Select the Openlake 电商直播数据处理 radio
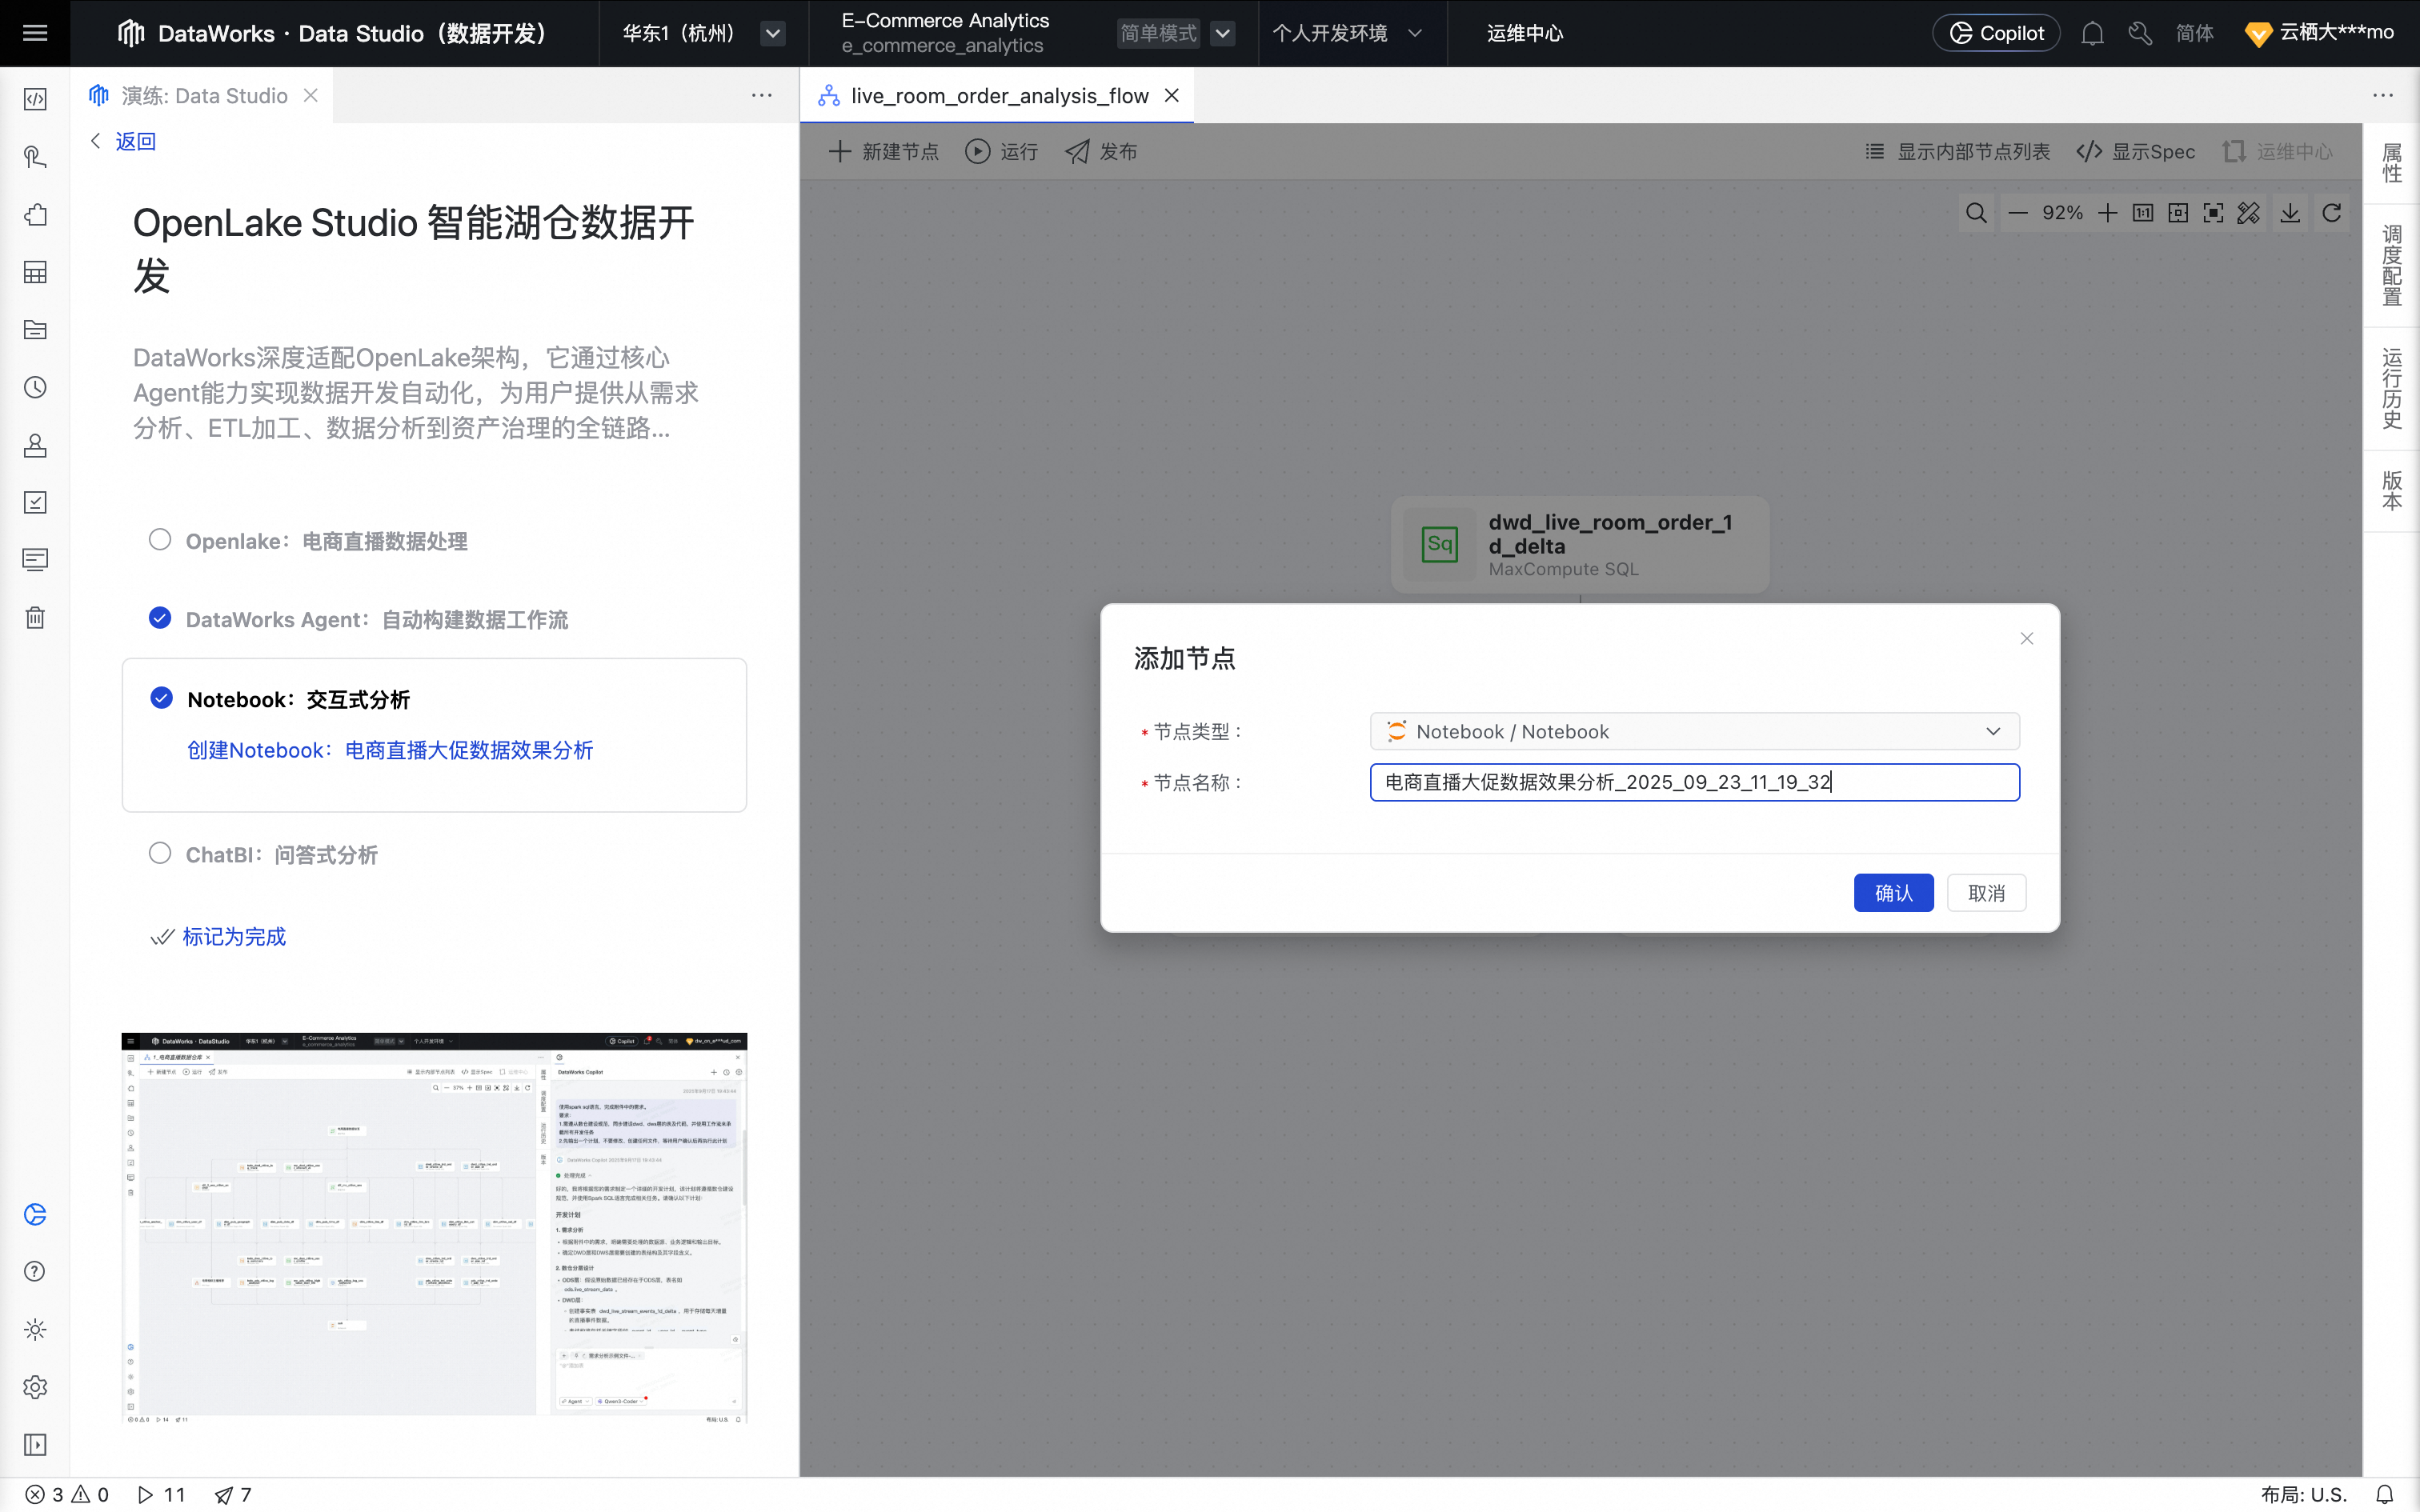2420x1512 pixels. coord(160,540)
